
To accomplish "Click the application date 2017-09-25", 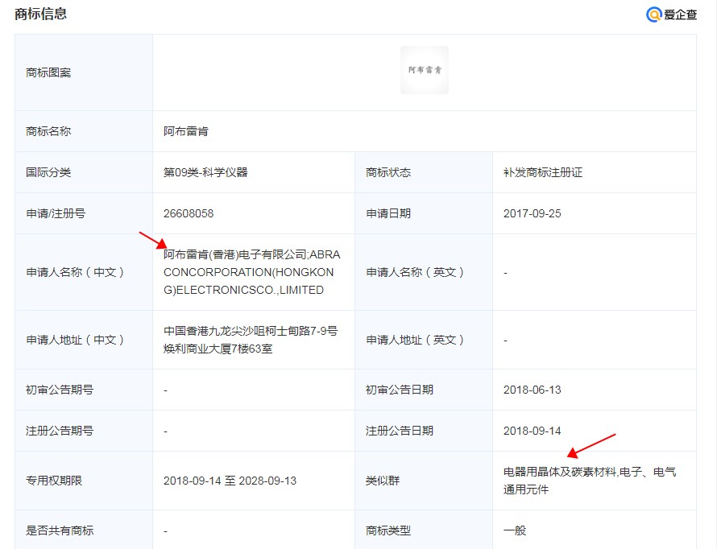I will pos(533,213).
